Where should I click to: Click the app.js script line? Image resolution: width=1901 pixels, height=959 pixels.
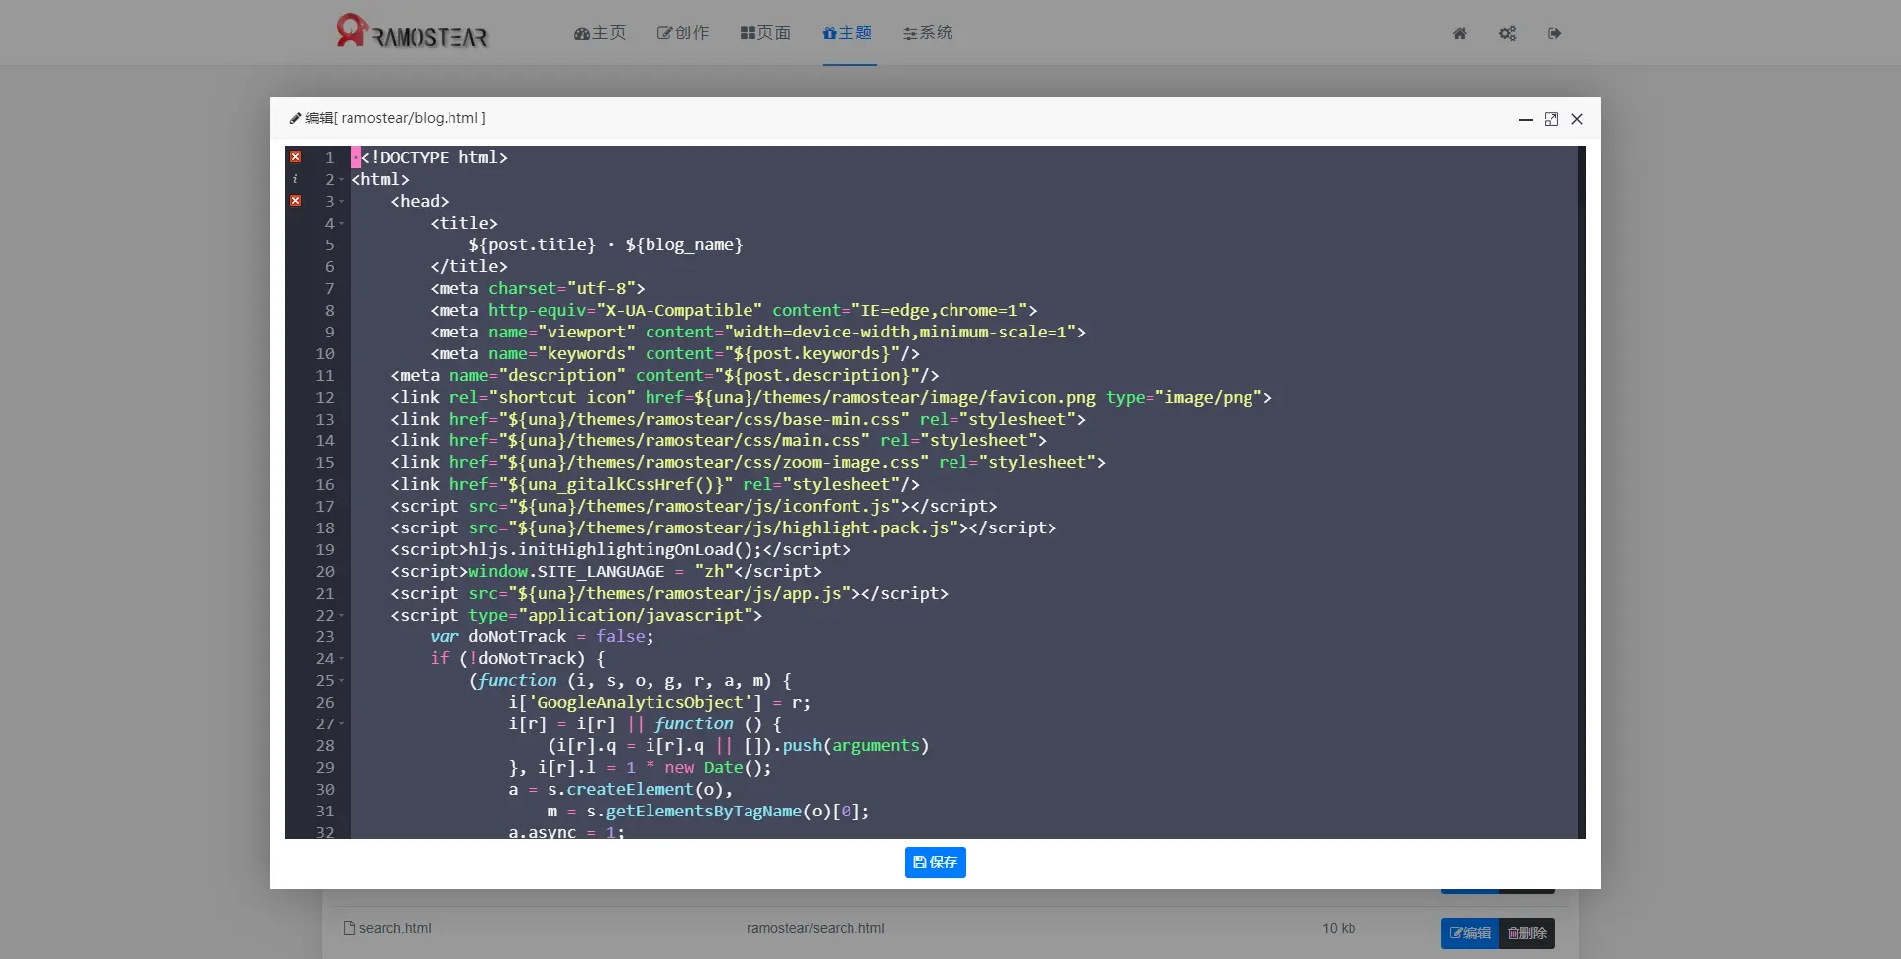tap(669, 593)
